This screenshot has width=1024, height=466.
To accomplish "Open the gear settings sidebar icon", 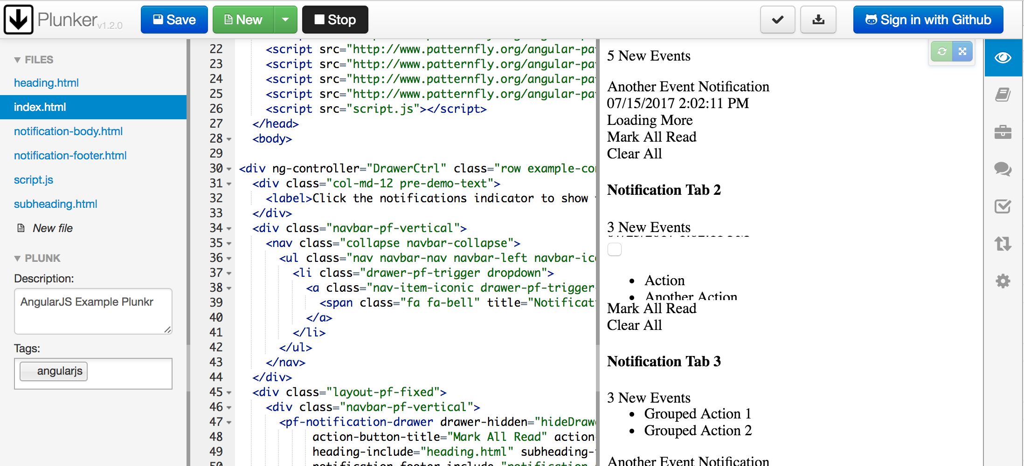I will [1003, 281].
